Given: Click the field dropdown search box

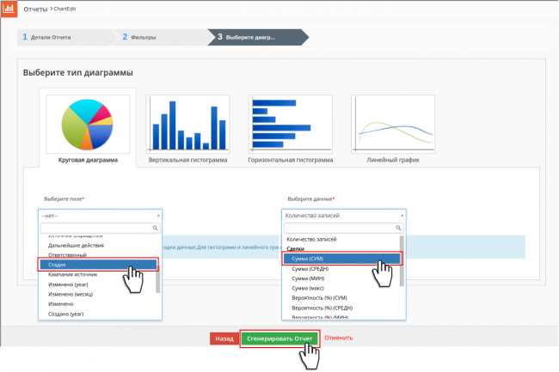Looking at the screenshot, I should (x=100, y=228).
